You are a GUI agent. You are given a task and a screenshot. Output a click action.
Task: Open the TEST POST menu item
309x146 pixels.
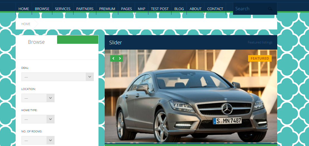(x=160, y=9)
